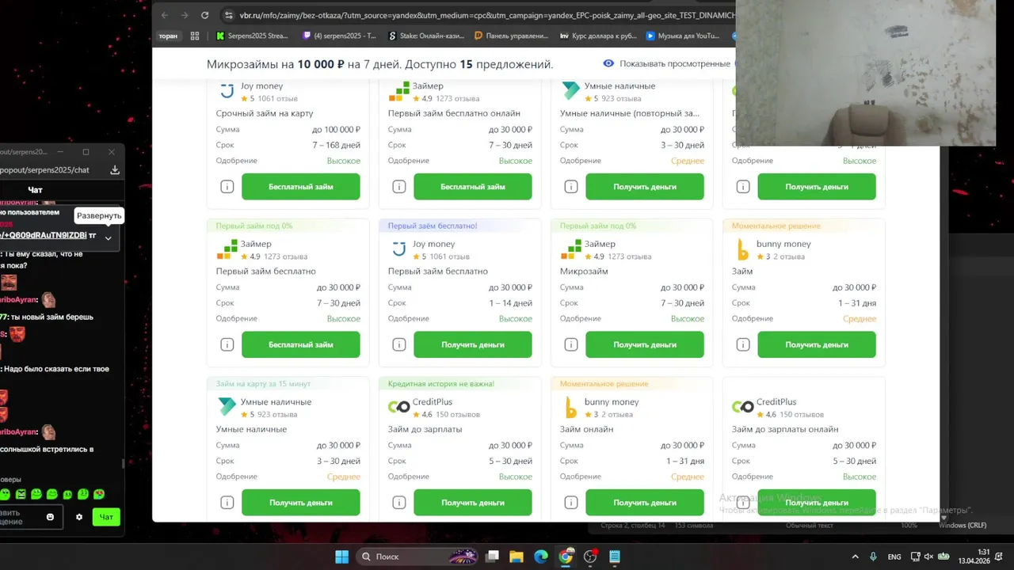Open info icon on Займер Микрозайм card
This screenshot has width=1014, height=570.
coord(571,344)
